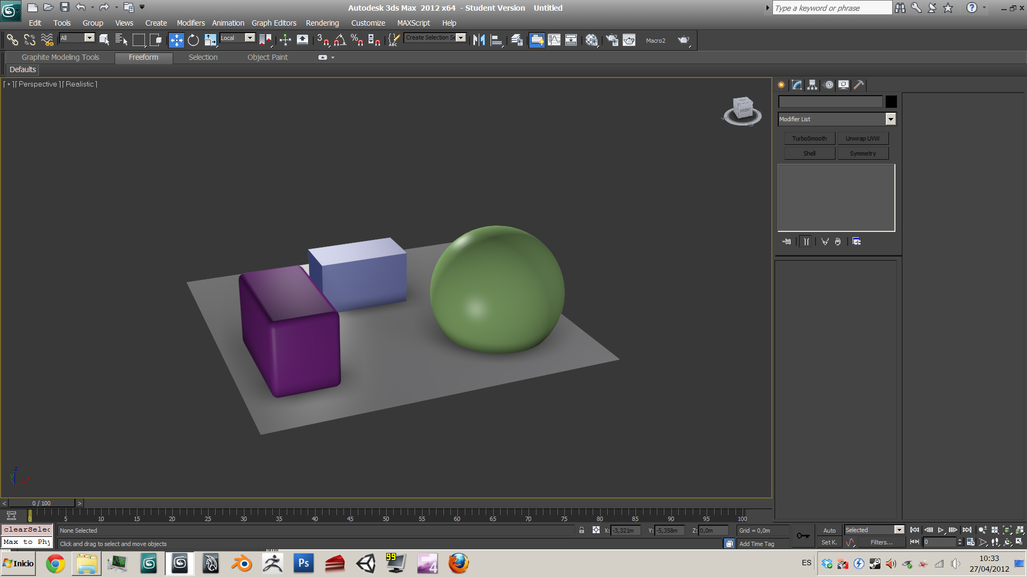Open the All selection filter dropdown
This screenshot has height=577, width=1027.
click(x=89, y=38)
